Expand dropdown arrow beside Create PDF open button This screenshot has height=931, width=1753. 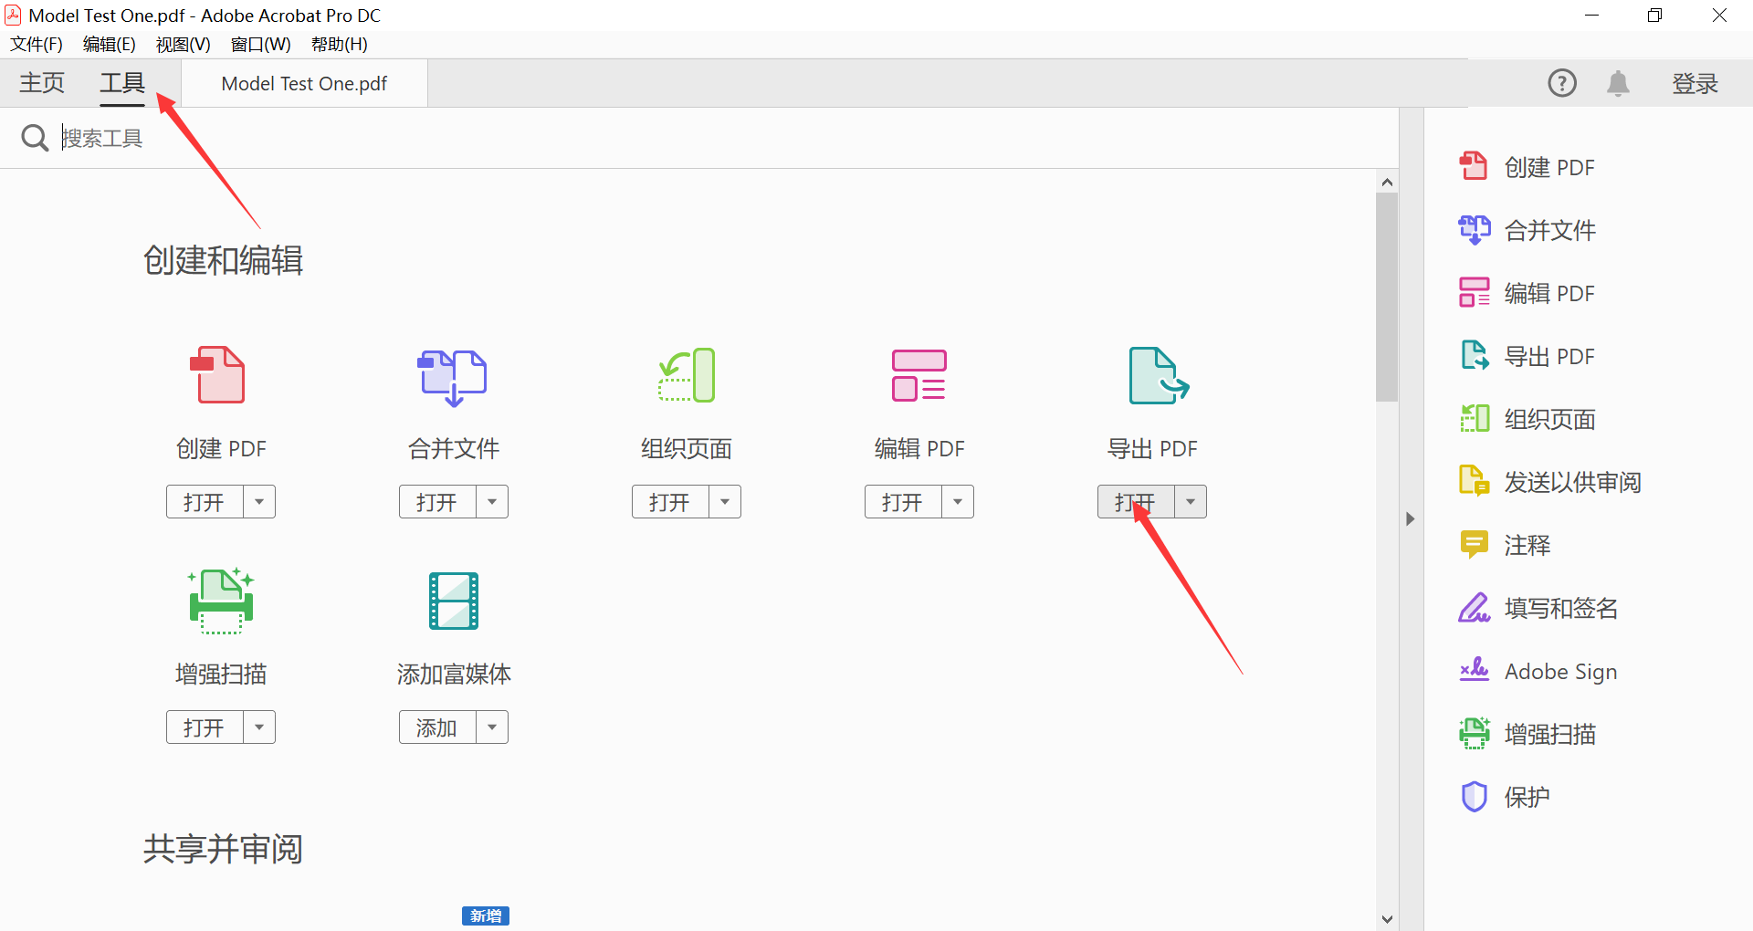[x=259, y=502]
